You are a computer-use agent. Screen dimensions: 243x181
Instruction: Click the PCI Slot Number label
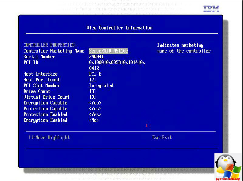tap(42, 86)
